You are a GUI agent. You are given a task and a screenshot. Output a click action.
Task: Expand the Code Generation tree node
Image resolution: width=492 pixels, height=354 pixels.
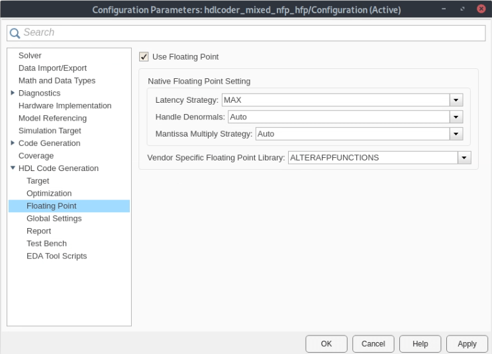tap(13, 143)
